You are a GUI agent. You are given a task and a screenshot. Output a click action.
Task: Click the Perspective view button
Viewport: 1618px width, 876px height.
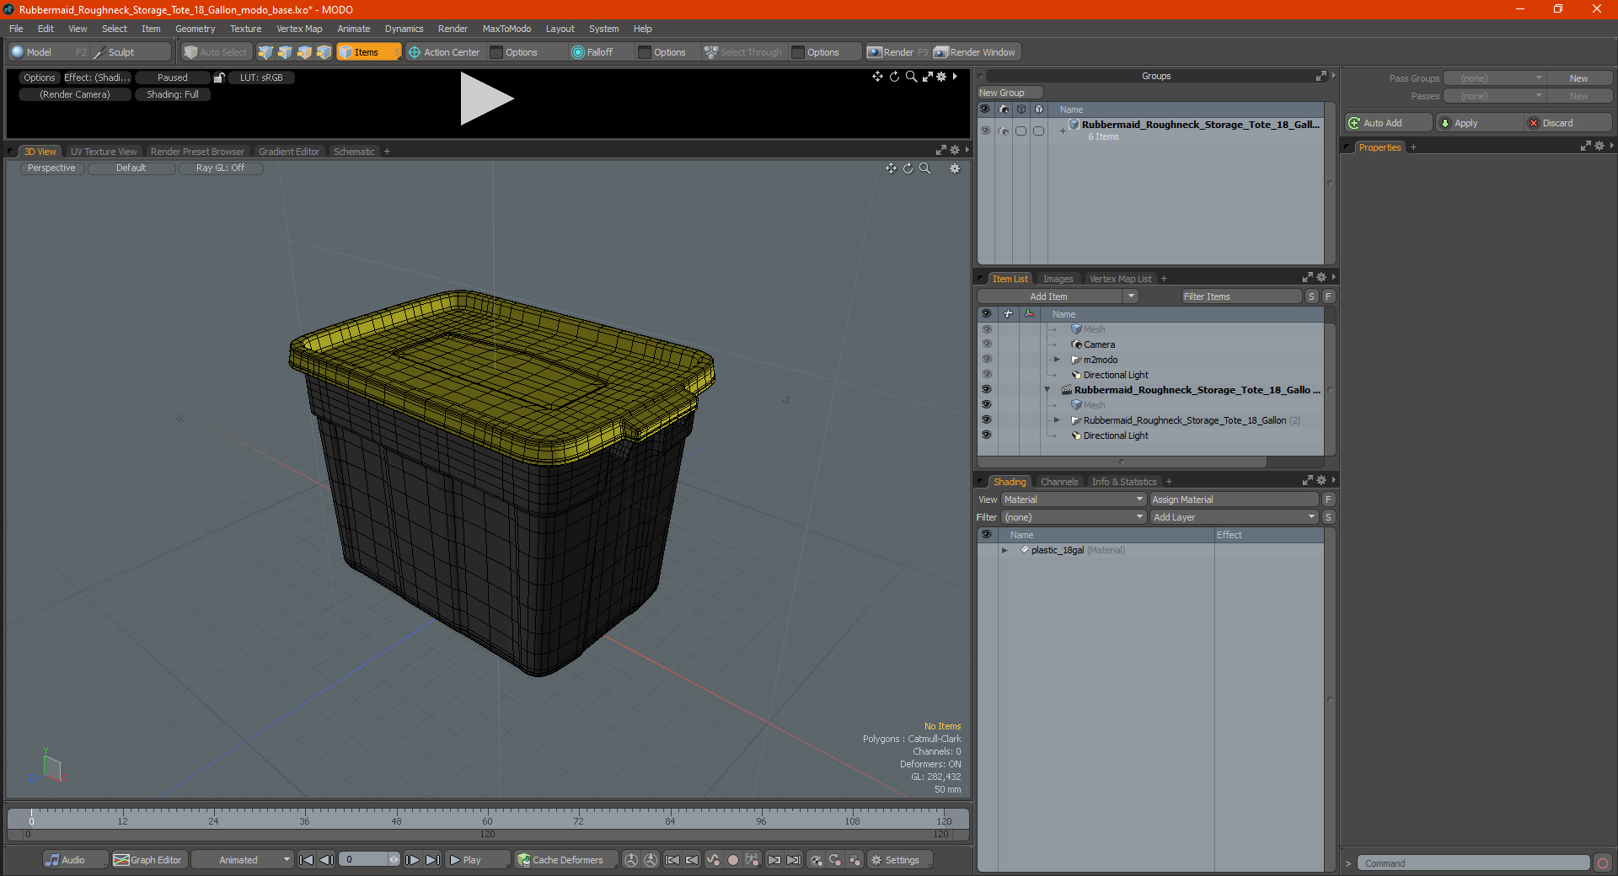coord(51,168)
